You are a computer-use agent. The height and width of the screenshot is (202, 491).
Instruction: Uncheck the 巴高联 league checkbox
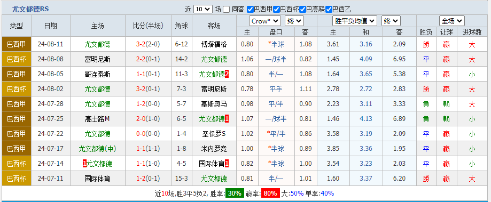302,10
